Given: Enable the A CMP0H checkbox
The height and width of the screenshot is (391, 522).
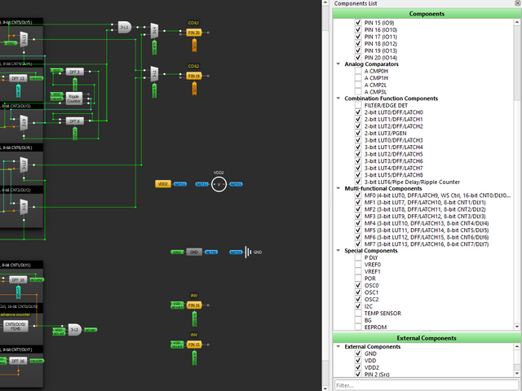Looking at the screenshot, I should point(359,70).
